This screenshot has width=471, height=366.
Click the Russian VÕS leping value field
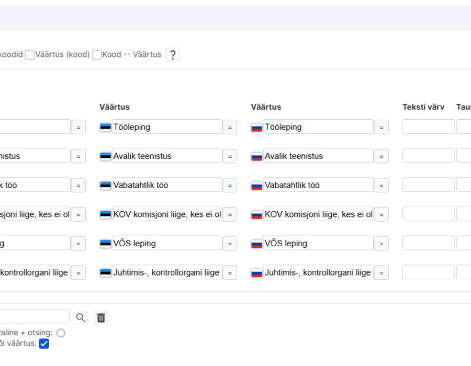(x=318, y=243)
